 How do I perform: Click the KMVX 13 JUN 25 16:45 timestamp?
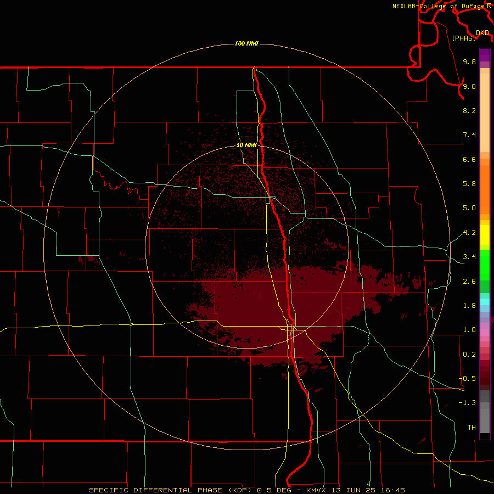click(356, 490)
